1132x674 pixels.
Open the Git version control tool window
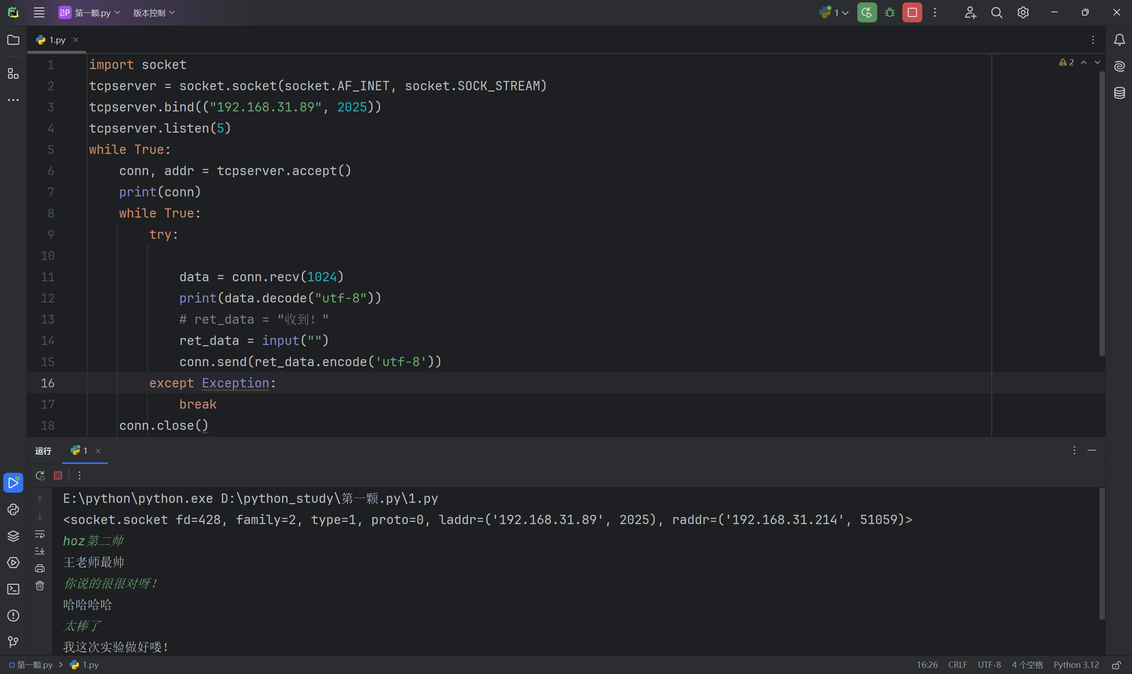[x=13, y=642]
